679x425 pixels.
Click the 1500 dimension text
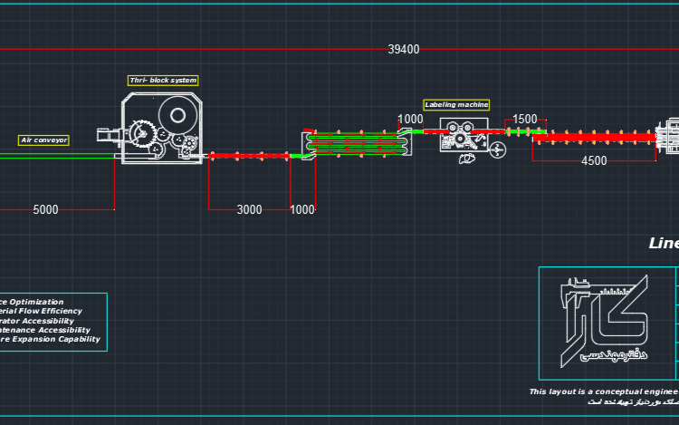(525, 119)
